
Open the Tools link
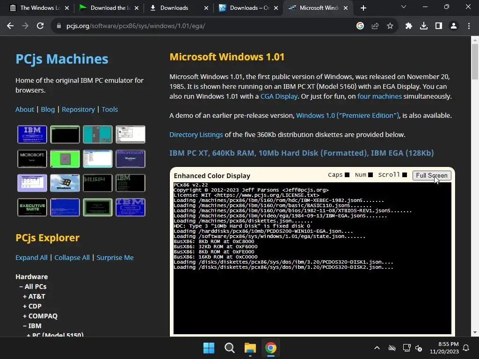[109, 109]
